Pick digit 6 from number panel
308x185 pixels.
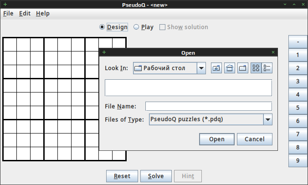point(298,121)
